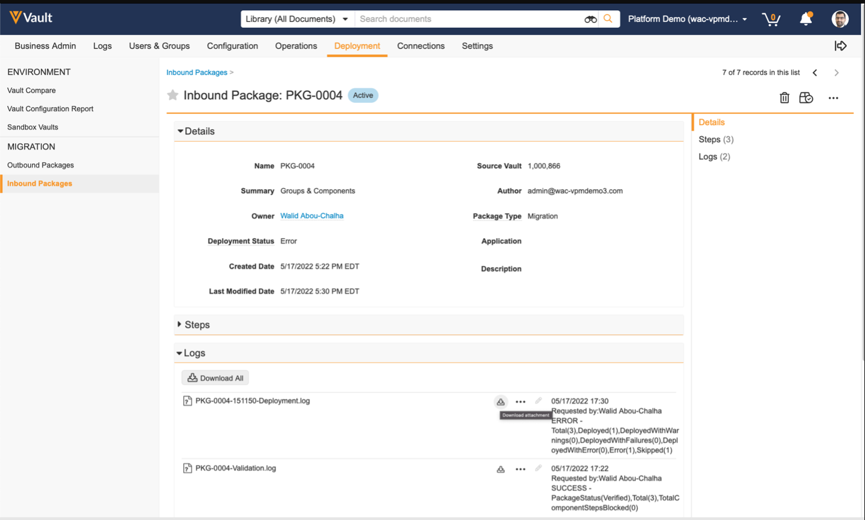Go to the previous record arrow

click(815, 73)
